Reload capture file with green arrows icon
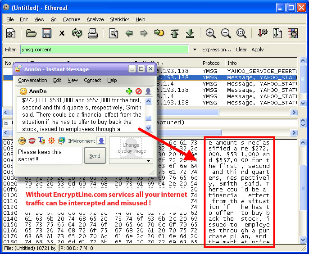 tap(77, 33)
